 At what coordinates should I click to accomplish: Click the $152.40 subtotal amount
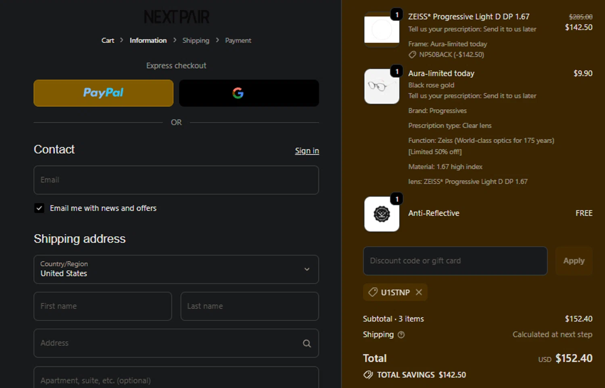(x=578, y=319)
